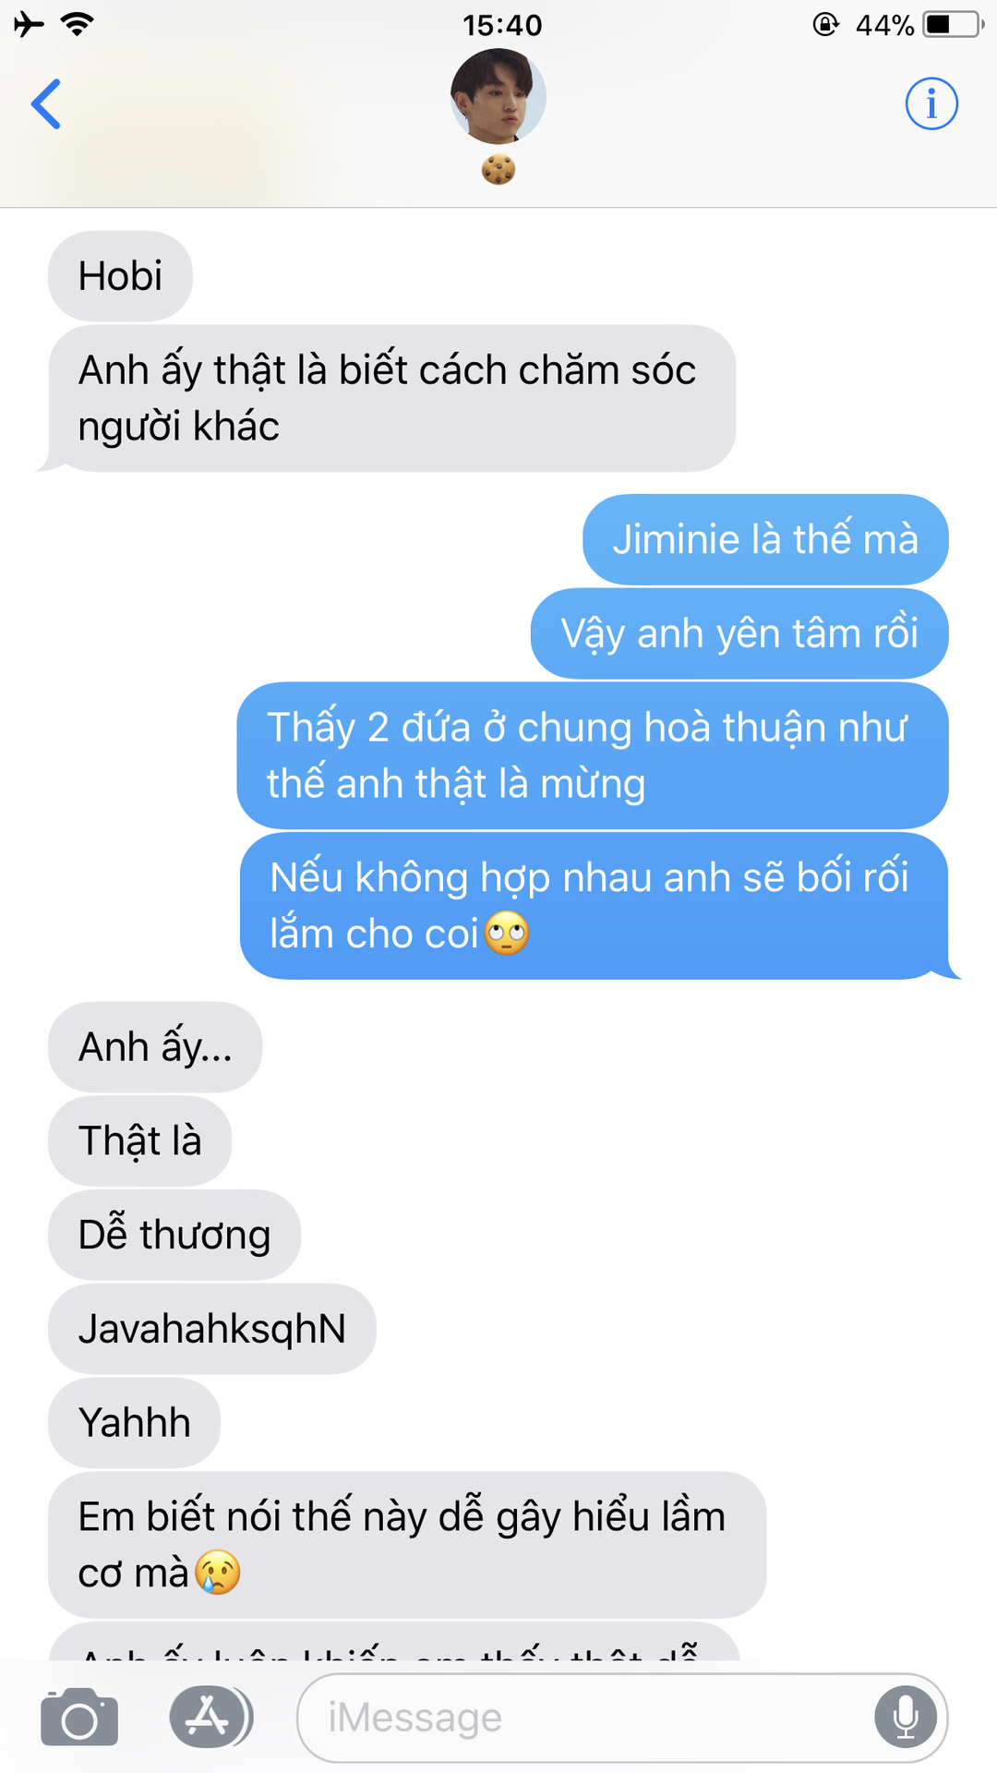This screenshot has width=997, height=1773.
Task: Tap the 15:40 clock in status bar
Action: pyautogui.click(x=502, y=25)
